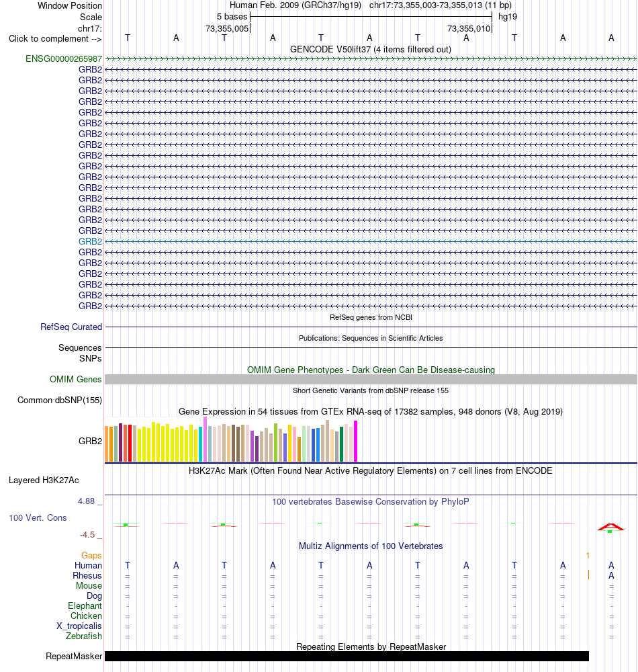The image size is (638, 672).
Task: Click the Scale label in the ruler
Action: coord(91,17)
